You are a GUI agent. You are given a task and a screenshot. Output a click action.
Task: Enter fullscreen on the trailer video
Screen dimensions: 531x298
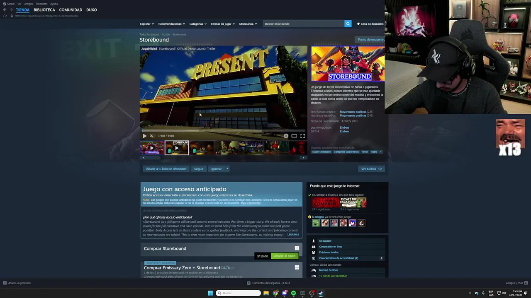pos(302,136)
